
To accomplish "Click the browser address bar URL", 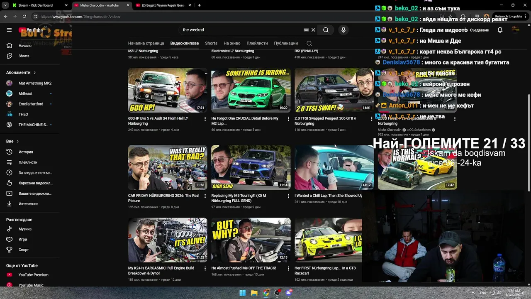I will [x=80, y=17].
